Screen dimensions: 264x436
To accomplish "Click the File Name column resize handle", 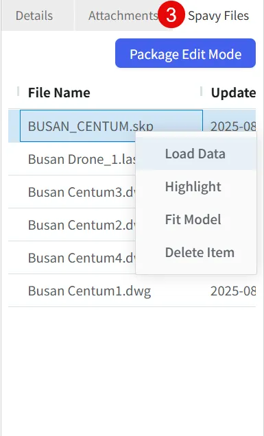I will (19, 91).
